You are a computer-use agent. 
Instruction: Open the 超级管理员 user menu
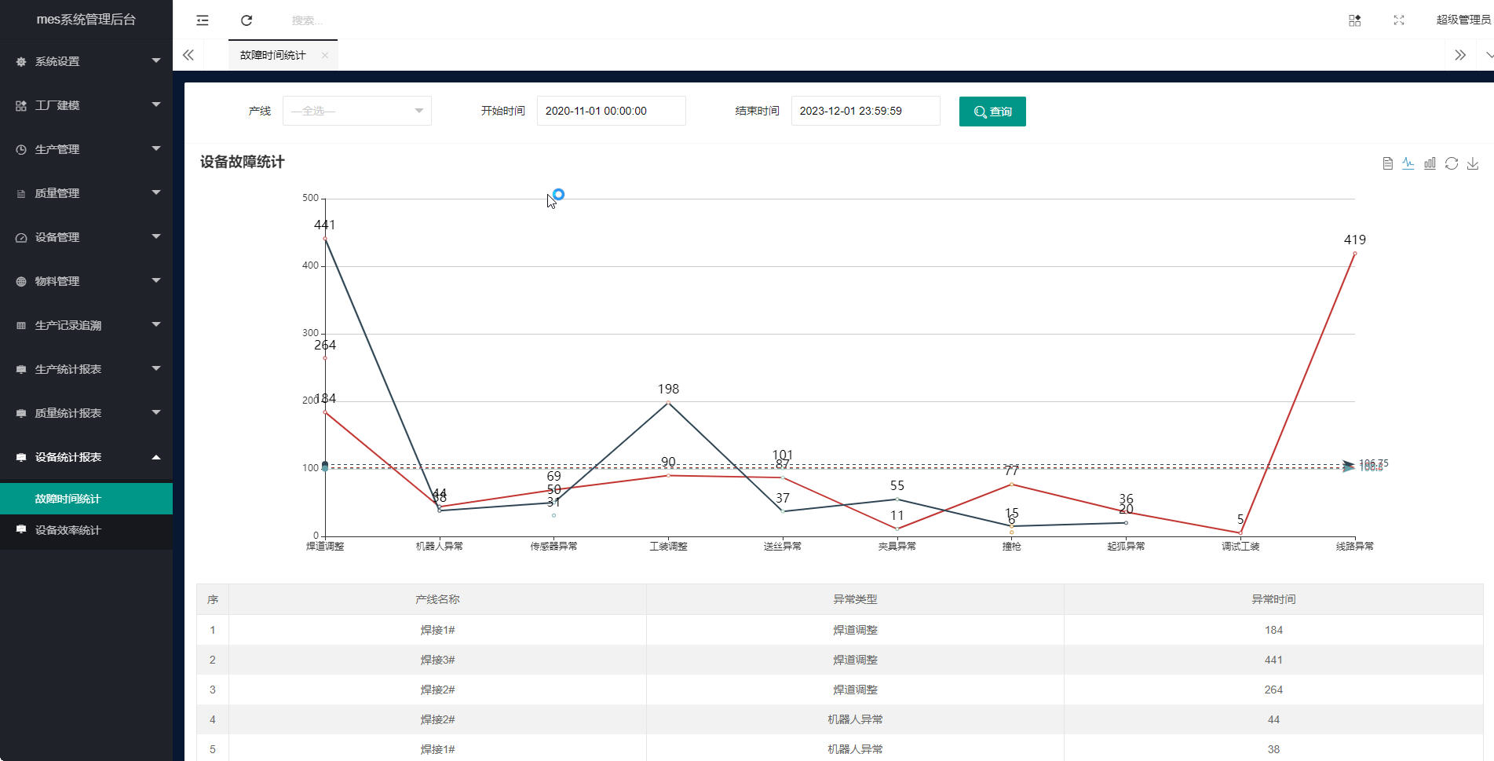(1463, 20)
